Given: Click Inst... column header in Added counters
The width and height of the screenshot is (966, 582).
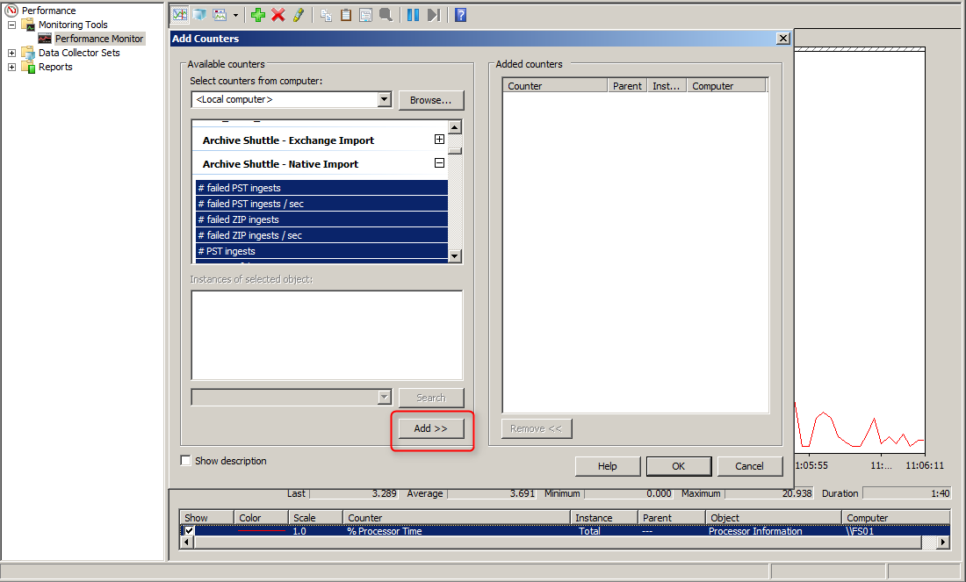Looking at the screenshot, I should [x=667, y=86].
